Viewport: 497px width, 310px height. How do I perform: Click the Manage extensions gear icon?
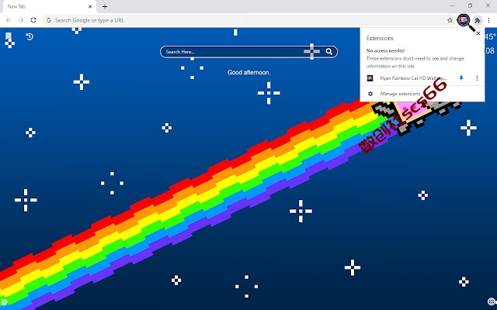pyautogui.click(x=370, y=94)
